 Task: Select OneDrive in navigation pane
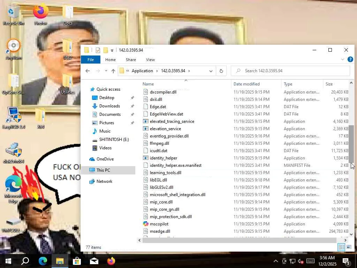click(x=105, y=159)
